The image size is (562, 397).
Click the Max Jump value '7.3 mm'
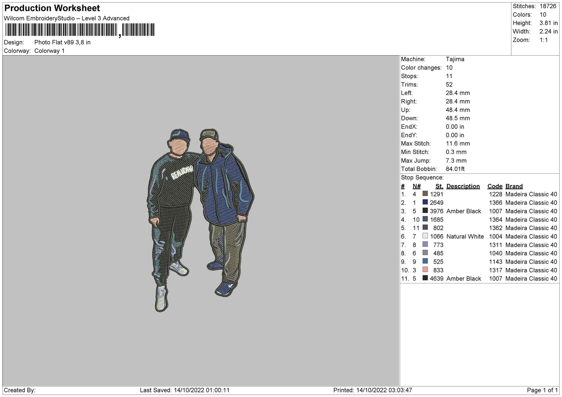pos(456,161)
